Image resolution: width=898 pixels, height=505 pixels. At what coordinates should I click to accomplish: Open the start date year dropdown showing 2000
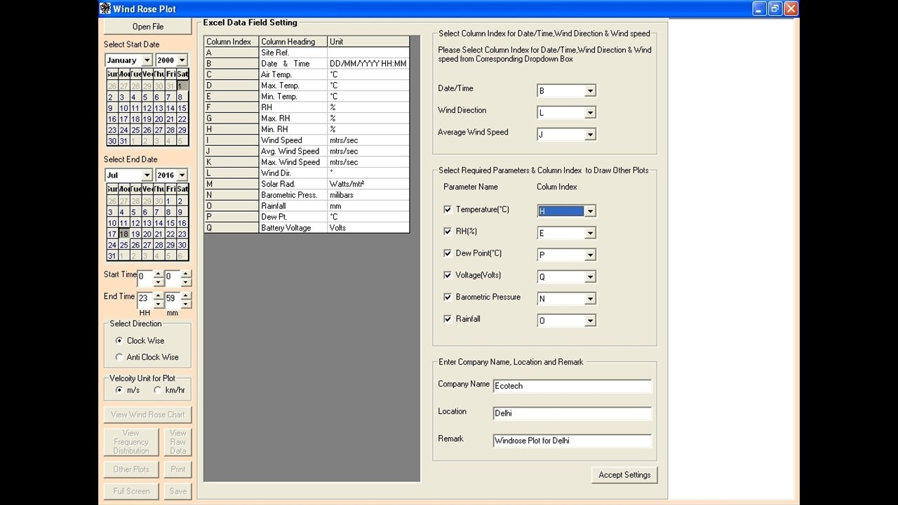click(182, 60)
